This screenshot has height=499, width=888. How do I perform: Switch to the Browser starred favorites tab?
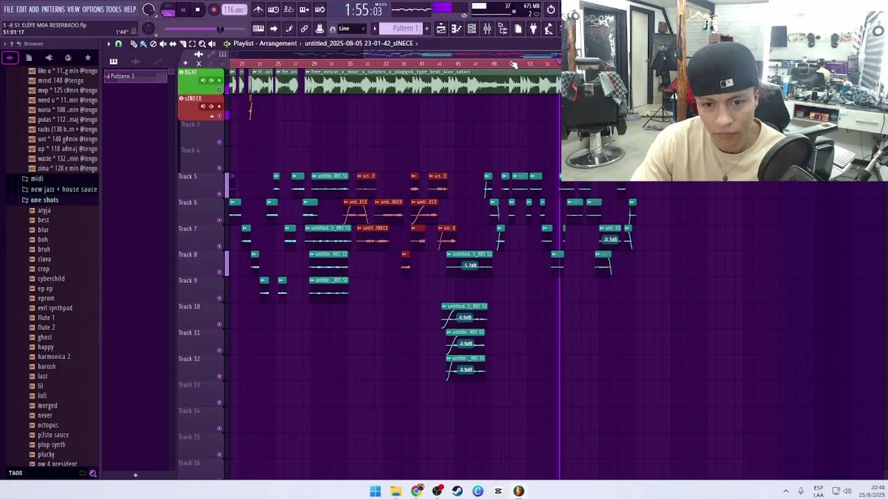pyautogui.click(x=87, y=58)
